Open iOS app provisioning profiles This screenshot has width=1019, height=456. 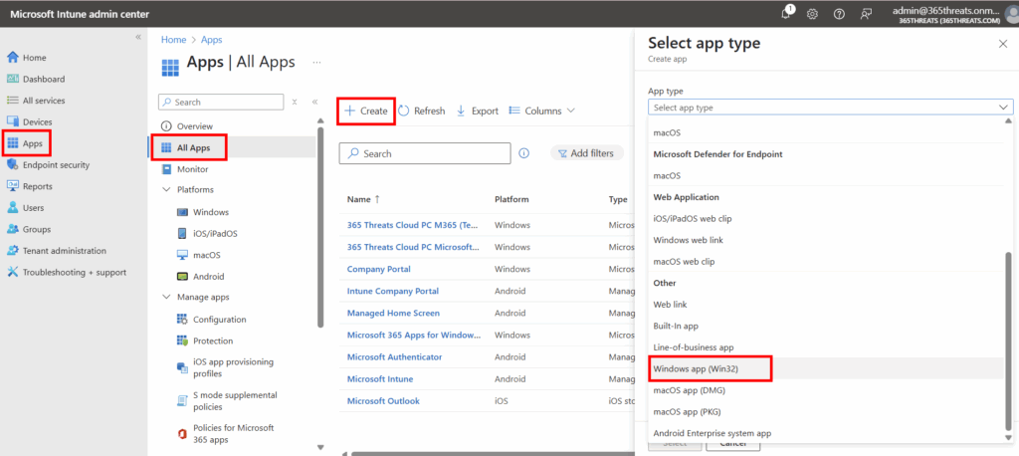click(x=233, y=367)
